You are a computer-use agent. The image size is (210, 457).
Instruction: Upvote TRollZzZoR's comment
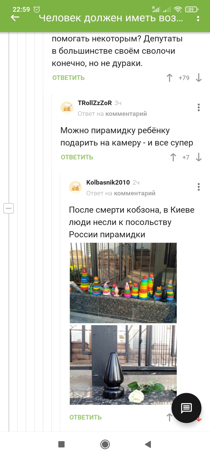(x=173, y=157)
